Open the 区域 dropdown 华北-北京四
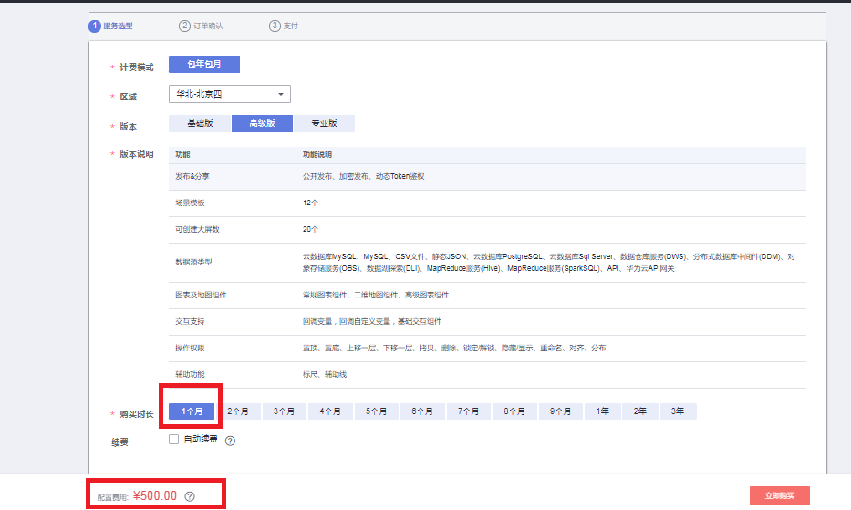The height and width of the screenshot is (510, 851). pos(230,94)
